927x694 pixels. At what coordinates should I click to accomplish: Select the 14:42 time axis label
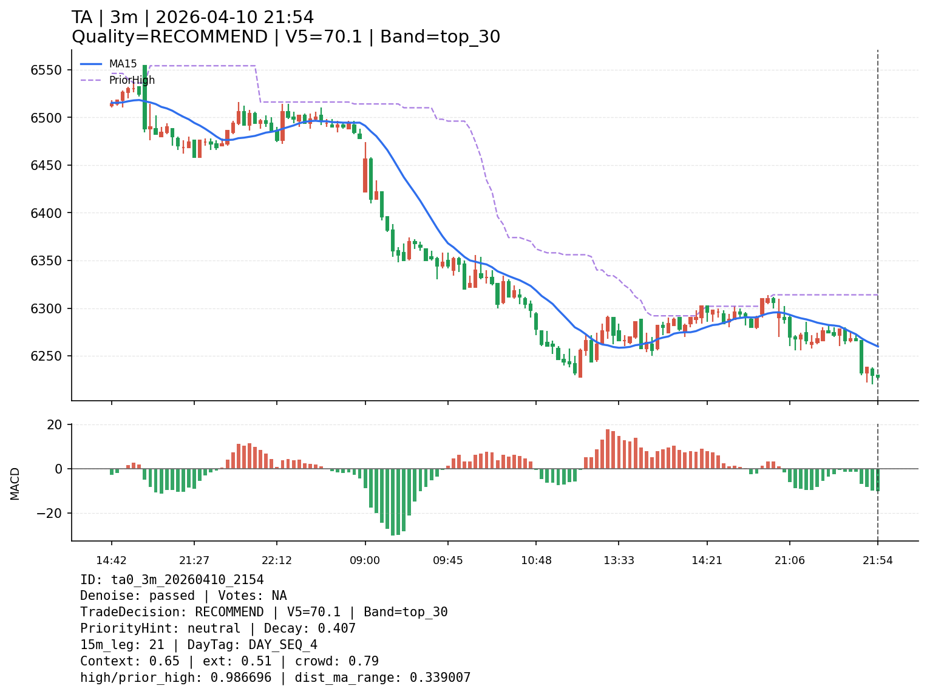tap(111, 560)
